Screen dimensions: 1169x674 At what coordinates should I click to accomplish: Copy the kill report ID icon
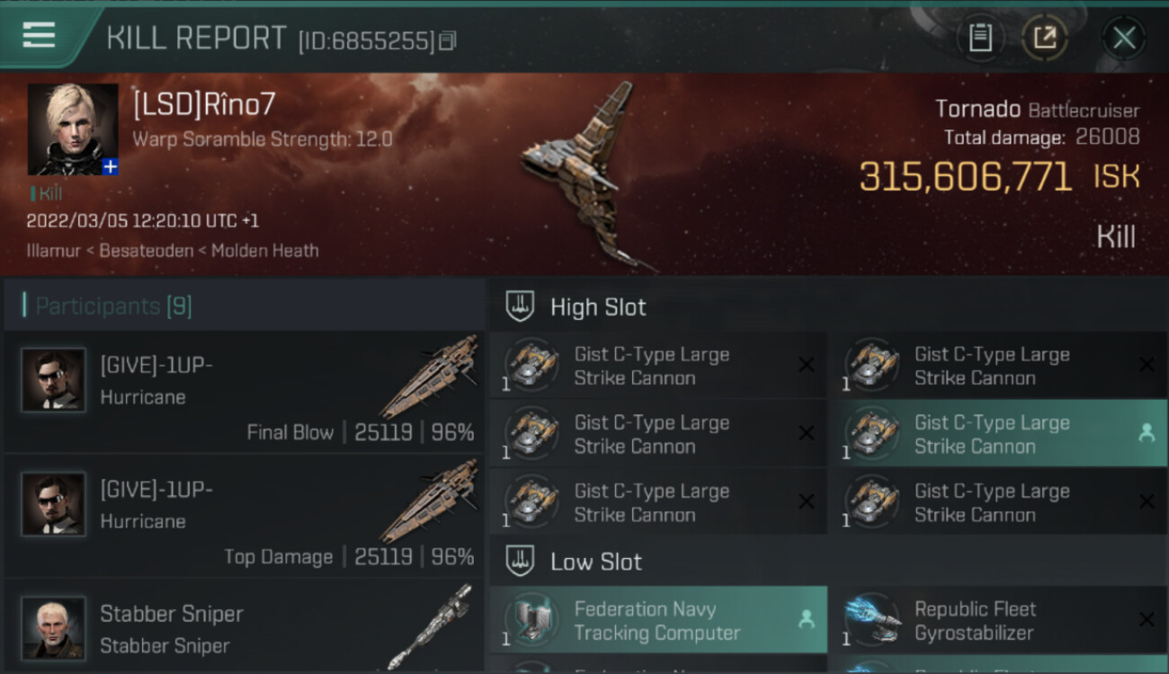click(x=448, y=40)
